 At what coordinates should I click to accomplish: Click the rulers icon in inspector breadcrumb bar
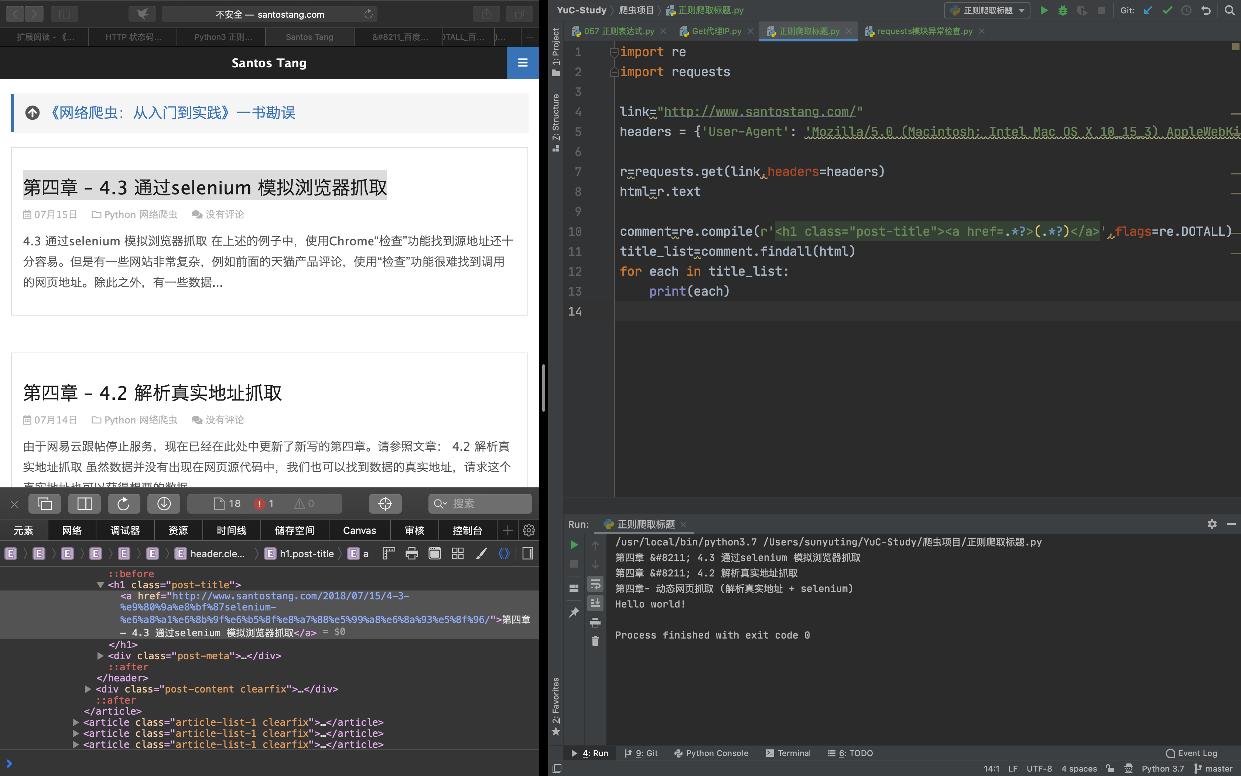click(389, 553)
